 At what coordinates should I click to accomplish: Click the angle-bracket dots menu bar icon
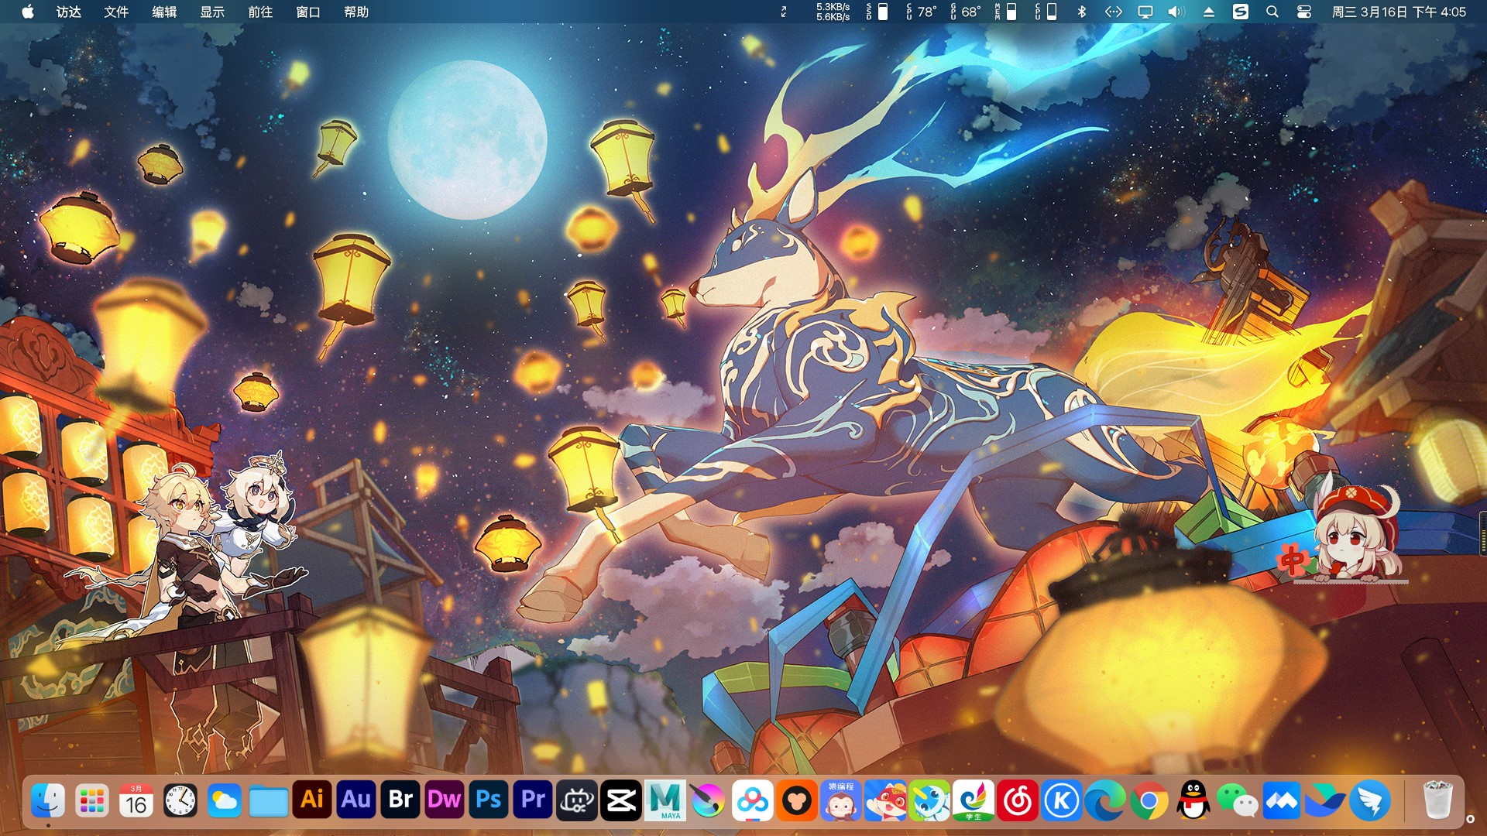tap(1114, 12)
